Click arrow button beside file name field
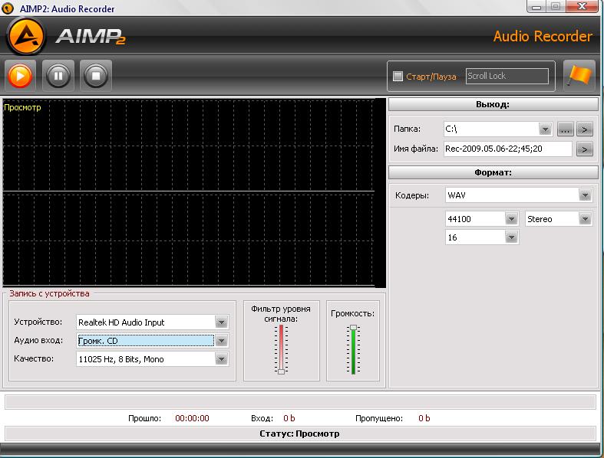The width and height of the screenshot is (604, 458). tap(584, 149)
